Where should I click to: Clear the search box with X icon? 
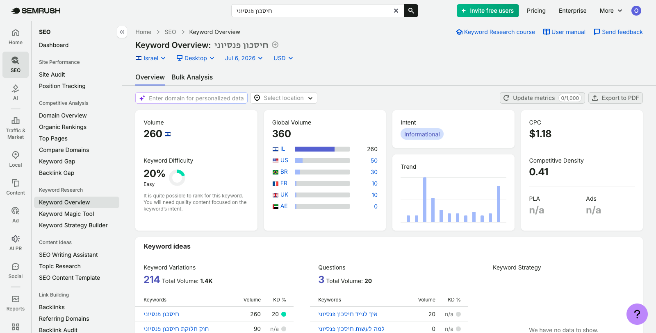(x=396, y=11)
